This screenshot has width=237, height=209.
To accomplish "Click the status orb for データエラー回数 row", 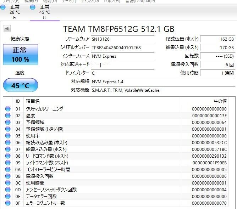I will (8, 197).
